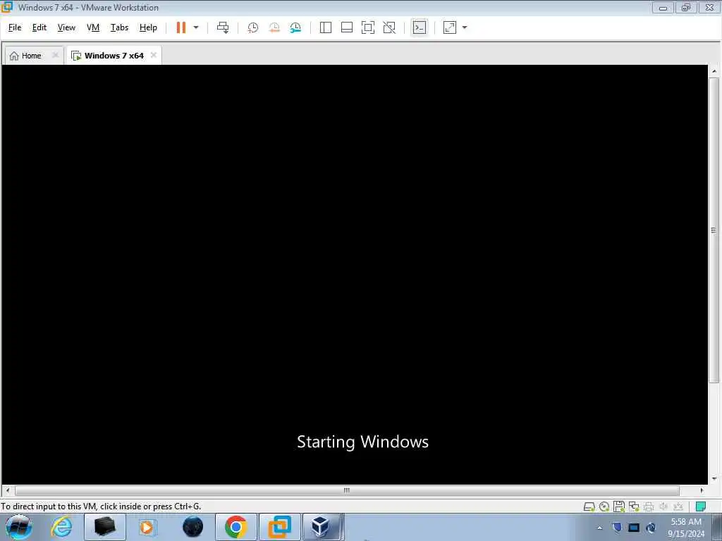Screen dimensions: 722x541
Task: Open the Help menu
Action: click(x=148, y=27)
